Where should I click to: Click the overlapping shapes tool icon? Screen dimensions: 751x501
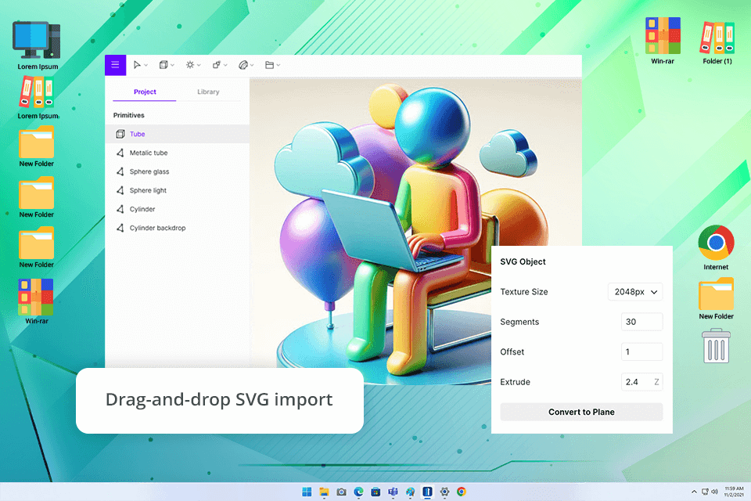[x=217, y=65]
